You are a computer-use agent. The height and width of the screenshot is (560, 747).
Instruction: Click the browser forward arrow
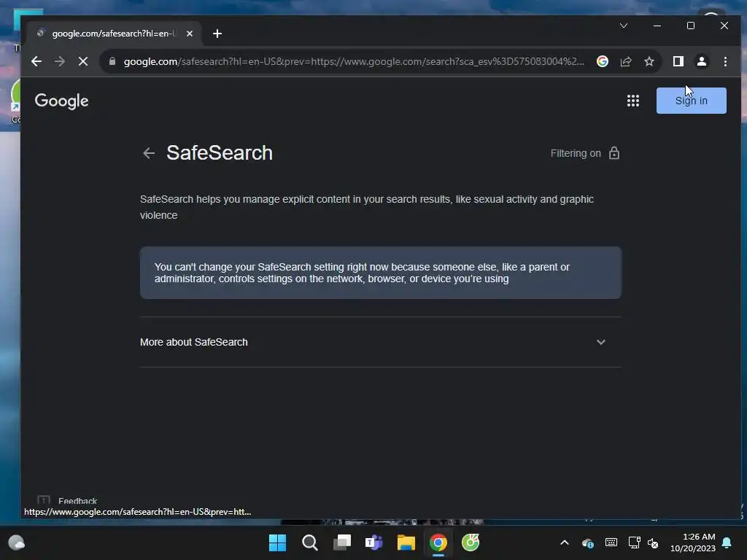point(60,61)
